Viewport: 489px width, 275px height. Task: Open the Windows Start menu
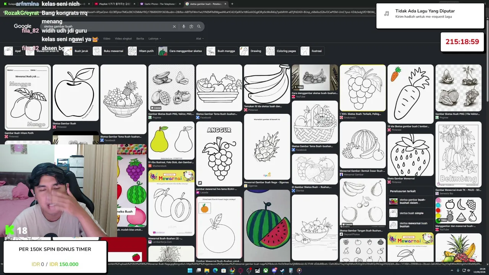[x=190, y=270]
